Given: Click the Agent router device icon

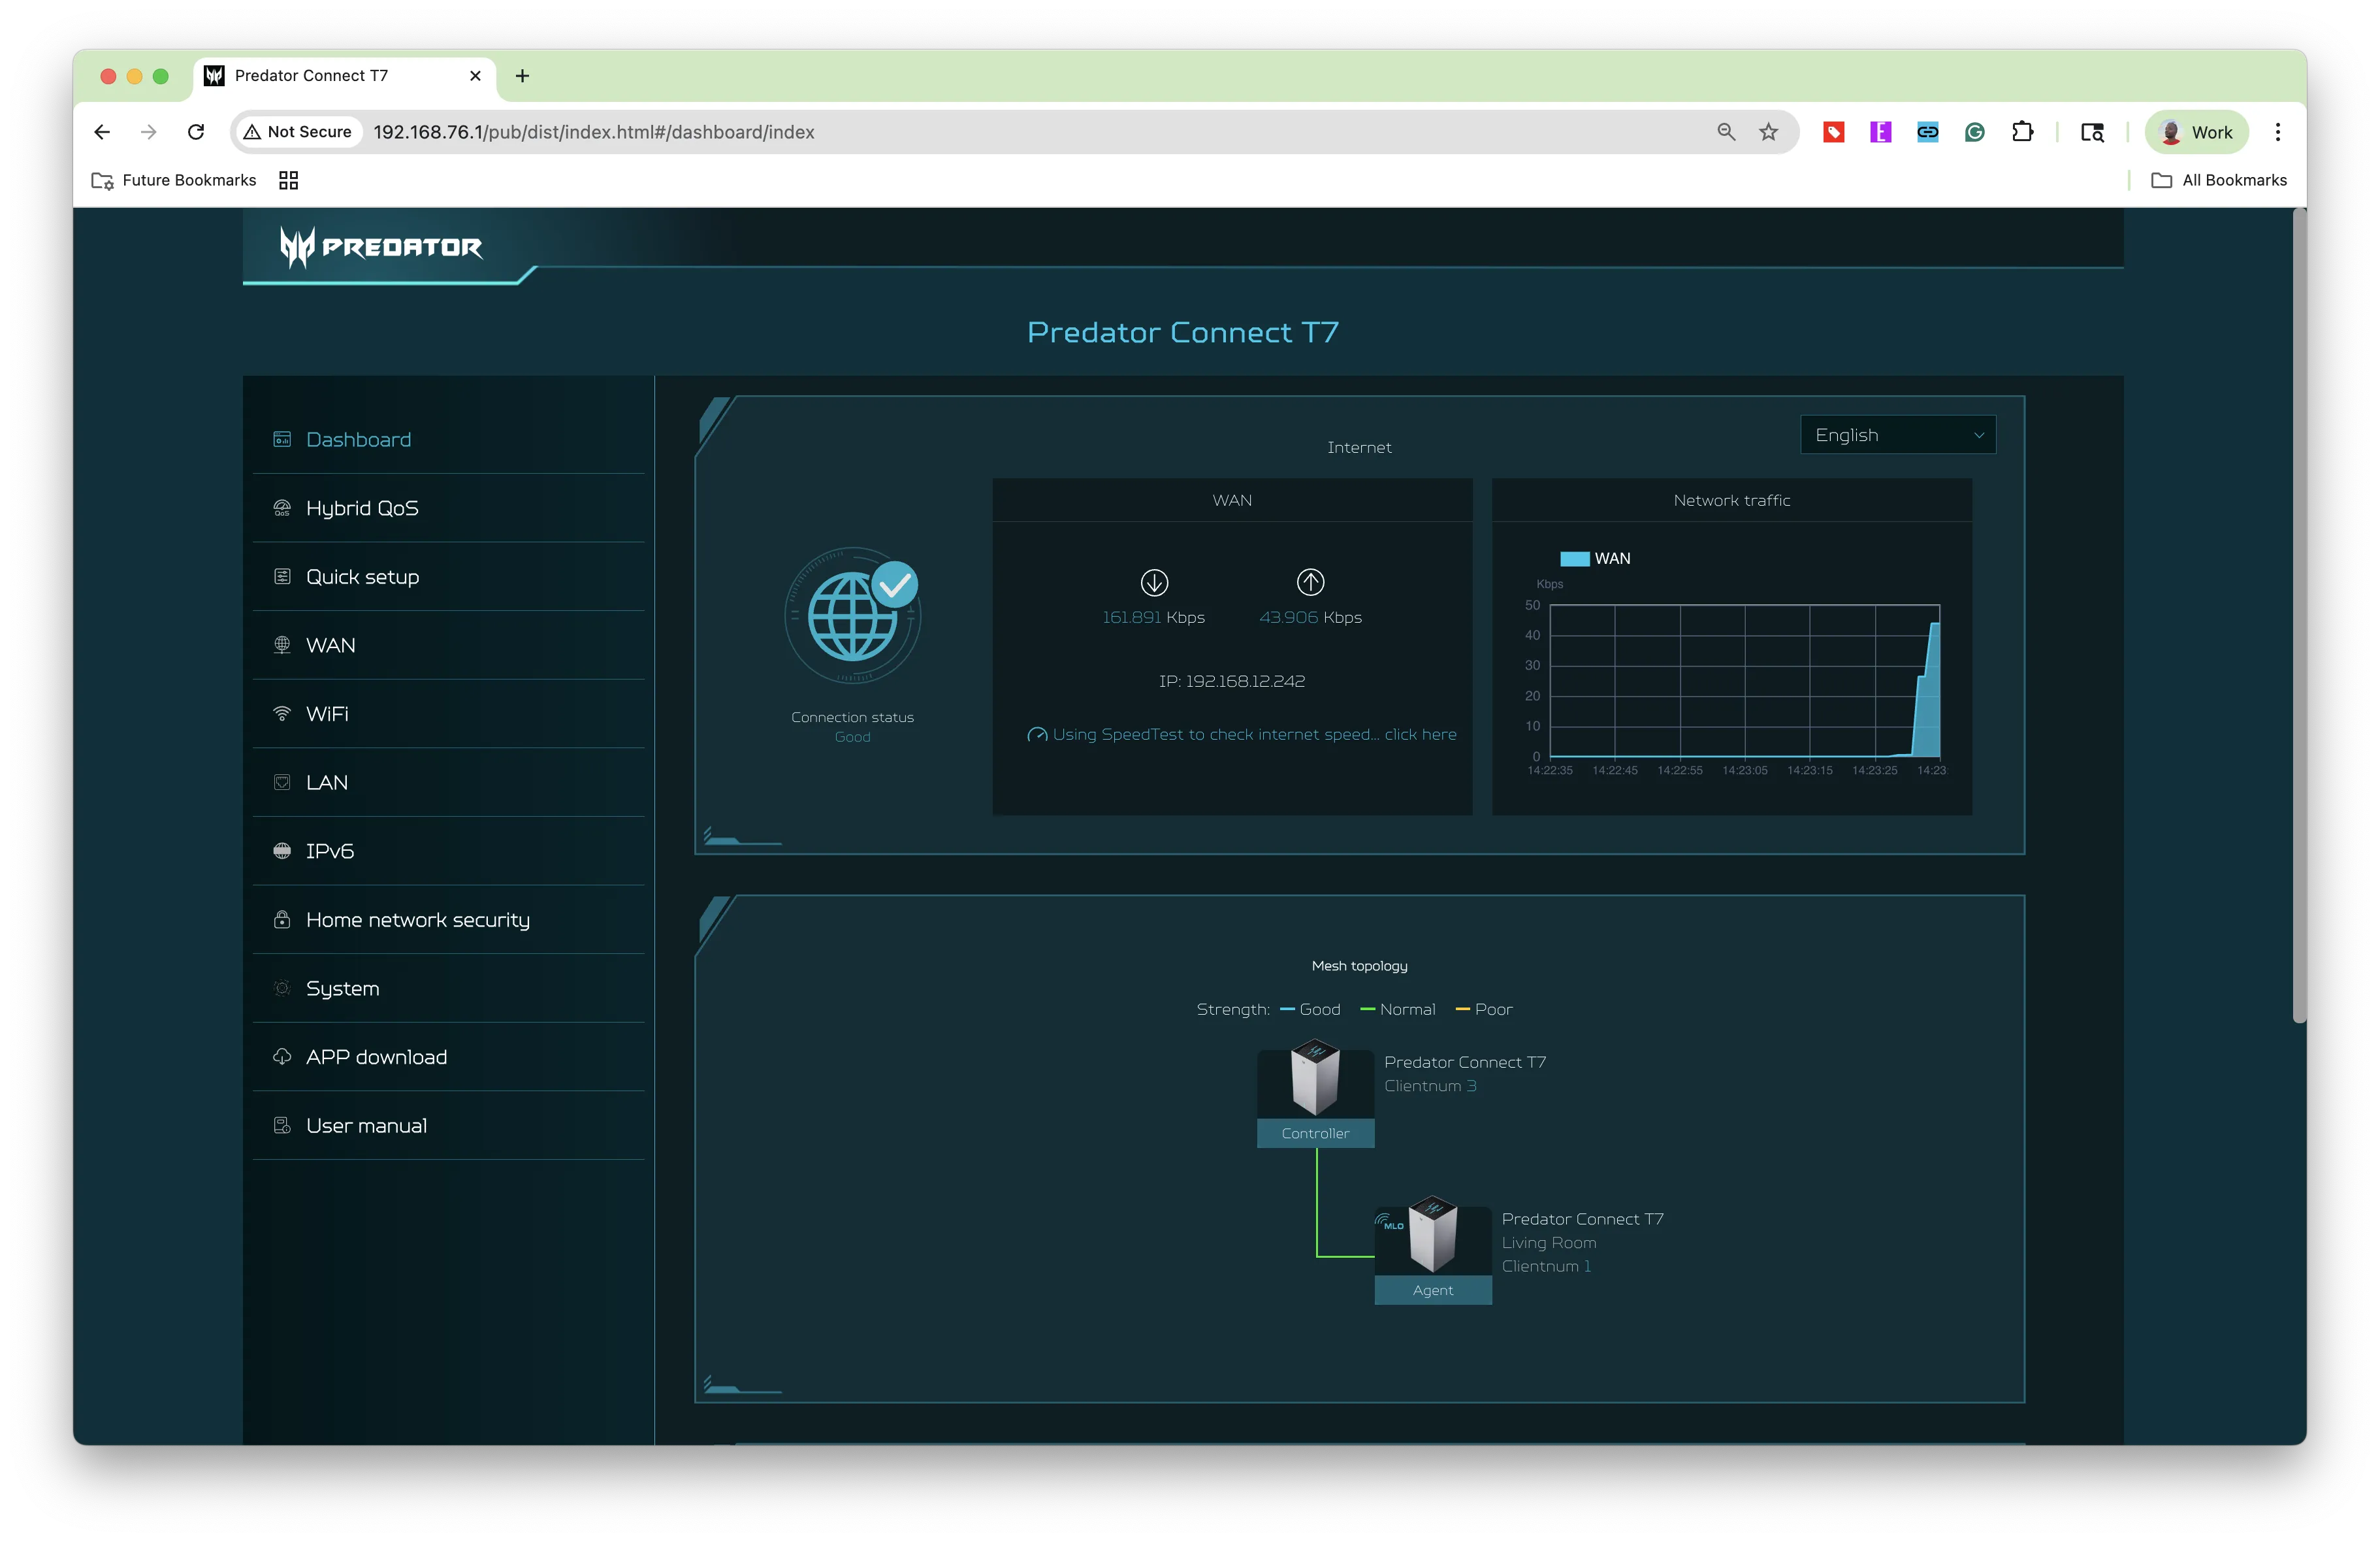Looking at the screenshot, I should click(x=1432, y=1235).
